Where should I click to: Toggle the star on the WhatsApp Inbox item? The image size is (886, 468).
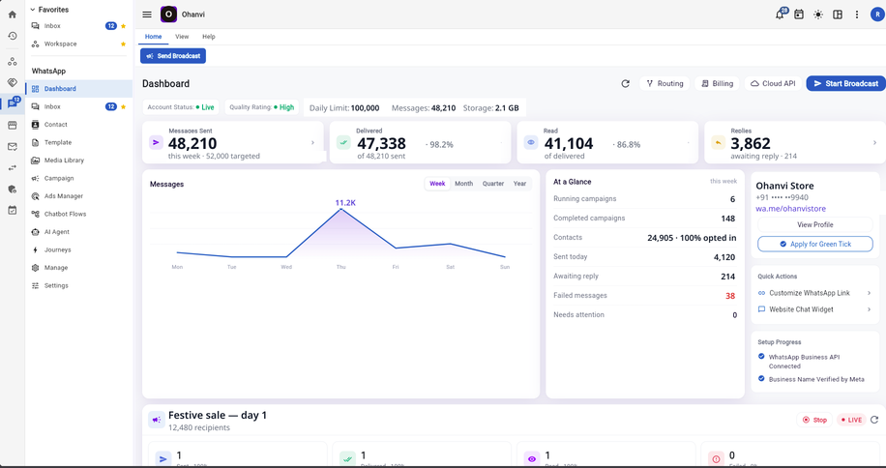(x=123, y=106)
